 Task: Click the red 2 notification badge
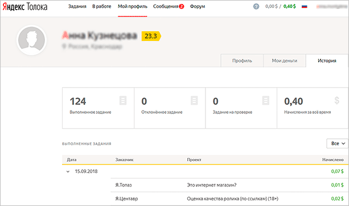click(182, 6)
